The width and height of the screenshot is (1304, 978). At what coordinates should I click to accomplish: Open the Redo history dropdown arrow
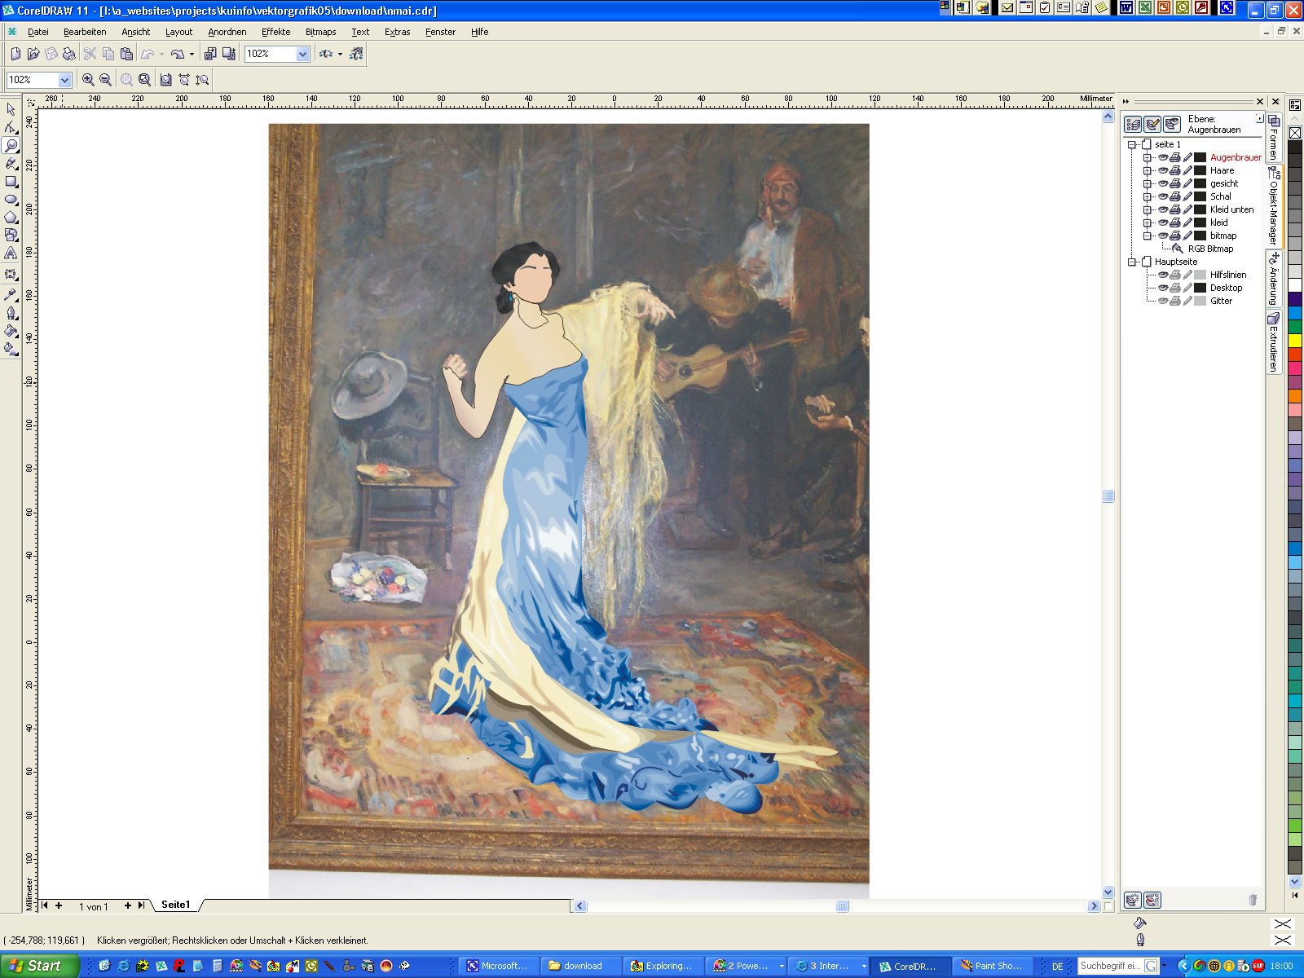point(192,55)
